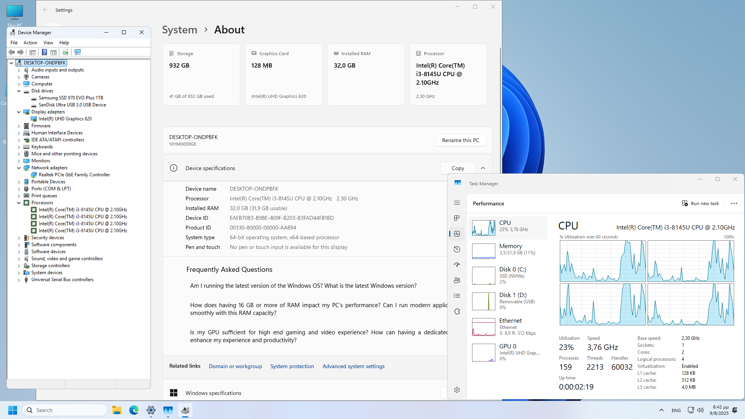Click volume icon in system tray
Image resolution: width=745 pixels, height=419 pixels.
coord(700,410)
